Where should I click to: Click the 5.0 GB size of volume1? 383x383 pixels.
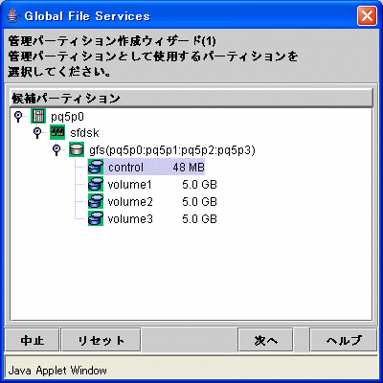click(199, 185)
